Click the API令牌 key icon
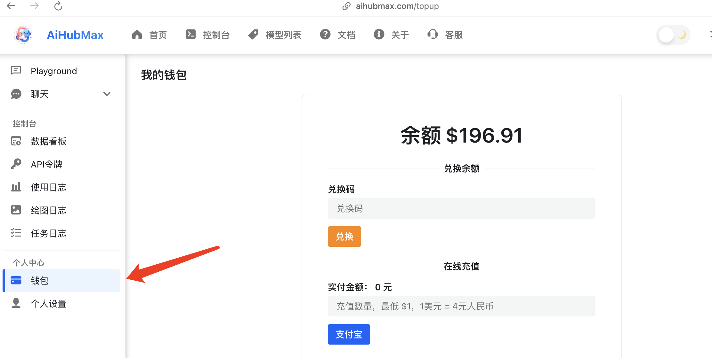 [16, 164]
